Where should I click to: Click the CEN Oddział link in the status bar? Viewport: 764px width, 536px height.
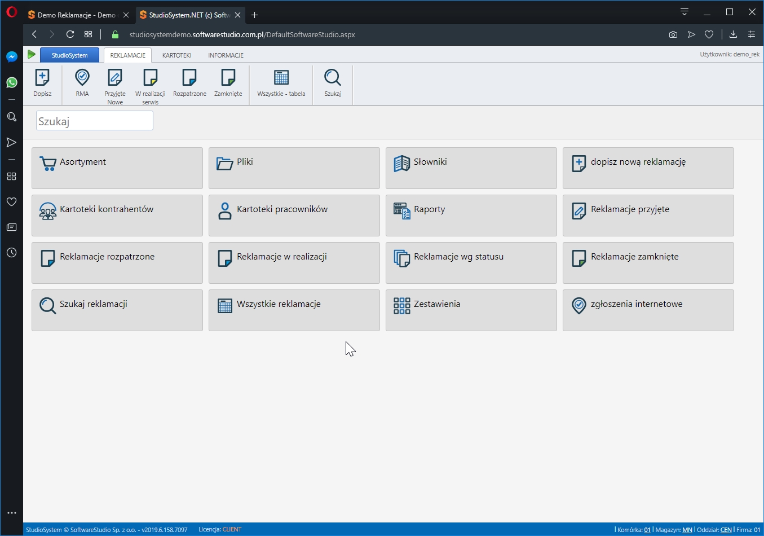tap(726, 530)
